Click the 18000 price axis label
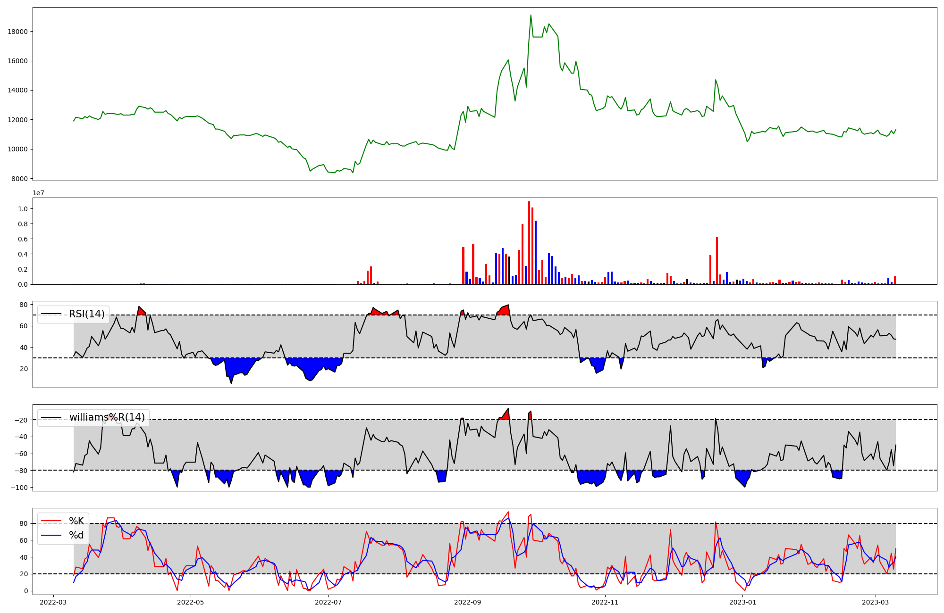The image size is (944, 613). tap(18, 32)
